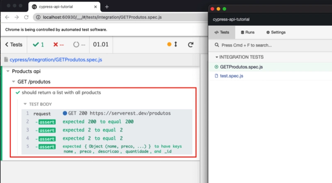Click the site info icon in address bar
The height and width of the screenshot is (183, 332).
tap(38, 17)
